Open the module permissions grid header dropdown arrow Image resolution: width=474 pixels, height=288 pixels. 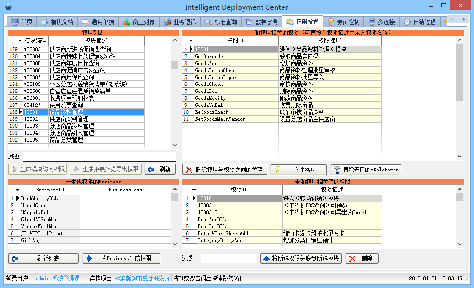[191, 41]
